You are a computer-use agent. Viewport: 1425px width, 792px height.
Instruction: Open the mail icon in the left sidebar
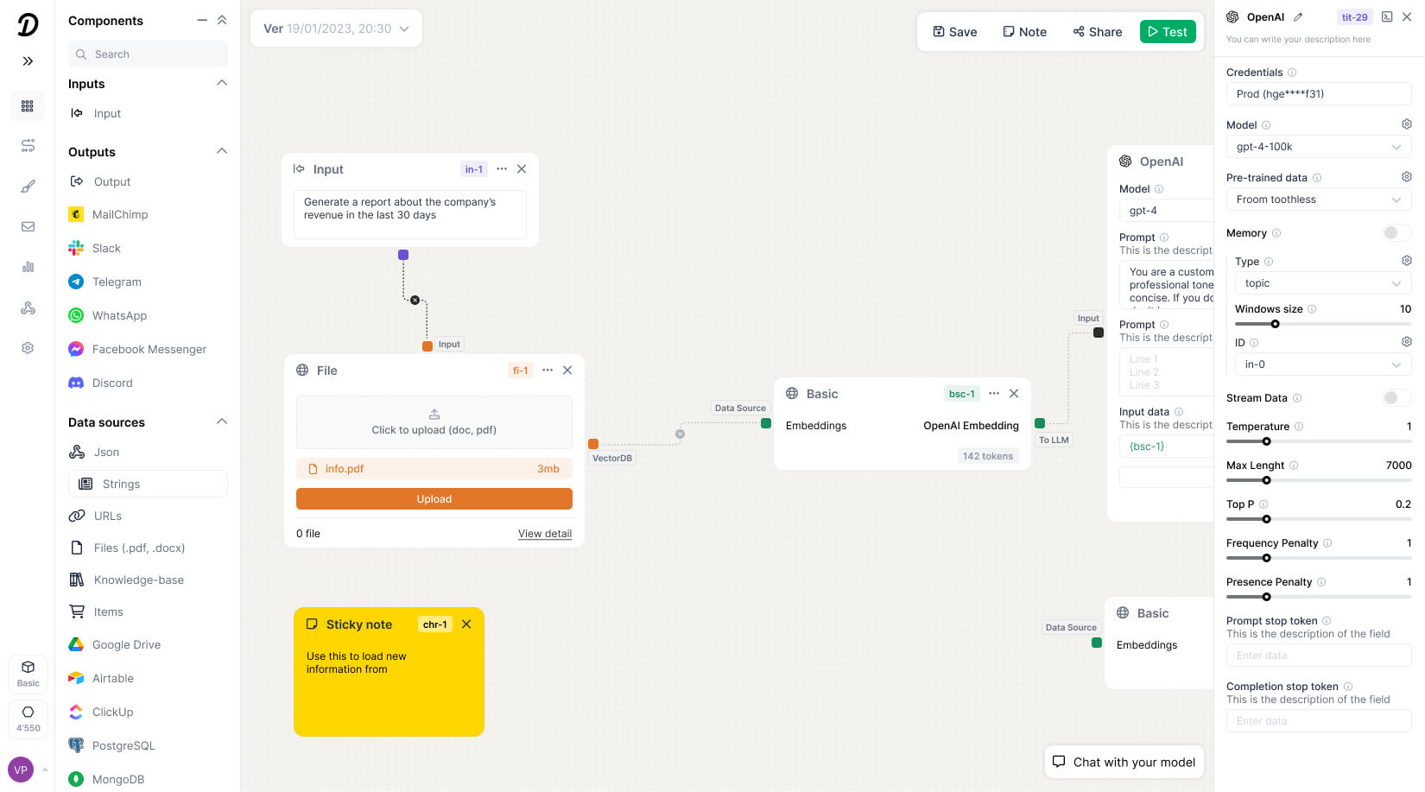(28, 226)
